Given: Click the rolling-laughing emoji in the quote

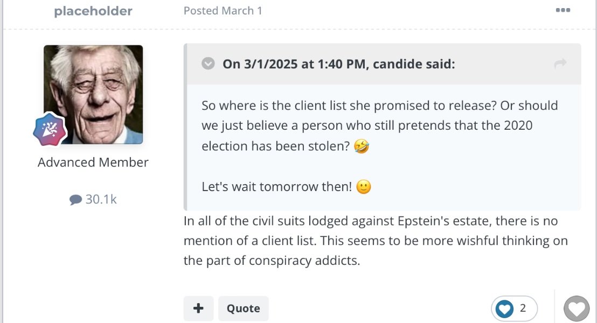Looking at the screenshot, I should point(362,146).
